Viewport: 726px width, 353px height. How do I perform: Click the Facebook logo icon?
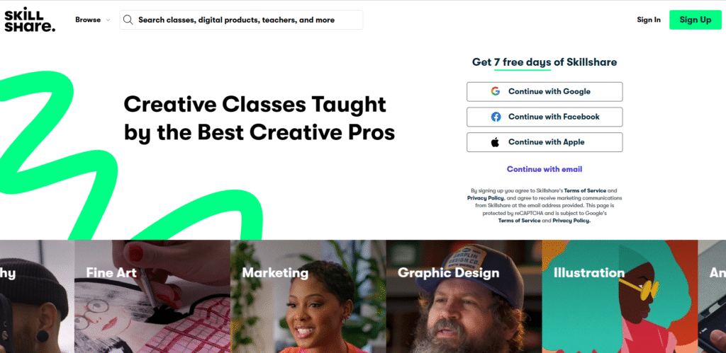496,117
